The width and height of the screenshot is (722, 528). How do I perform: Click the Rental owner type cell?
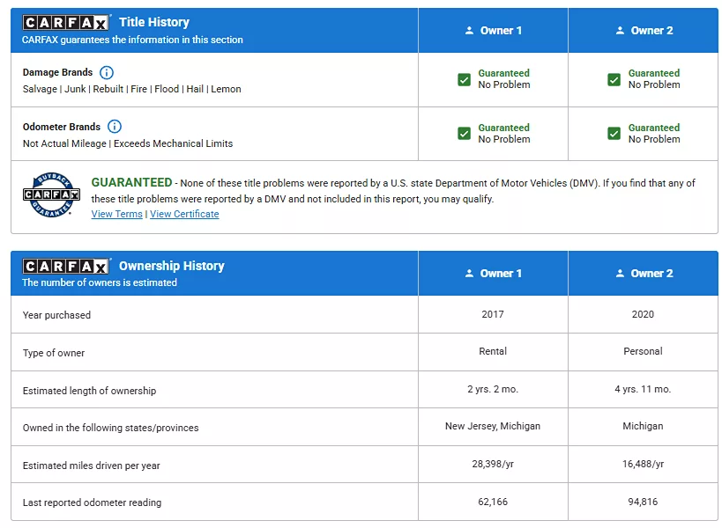493,351
